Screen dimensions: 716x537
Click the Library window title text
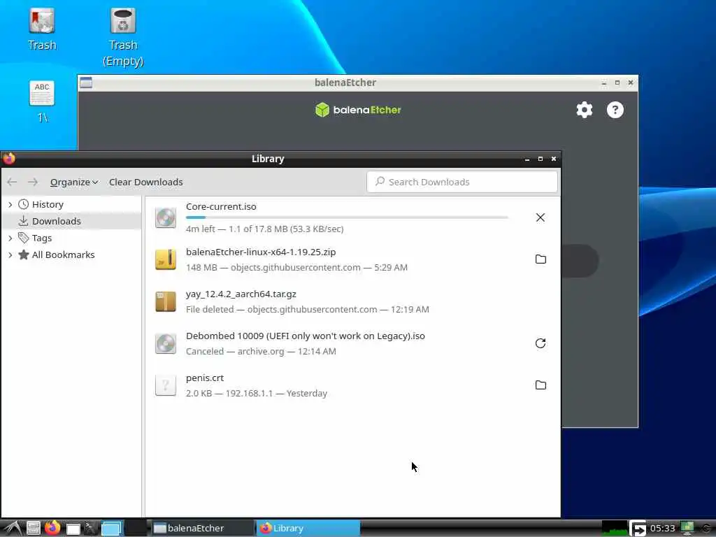(268, 159)
